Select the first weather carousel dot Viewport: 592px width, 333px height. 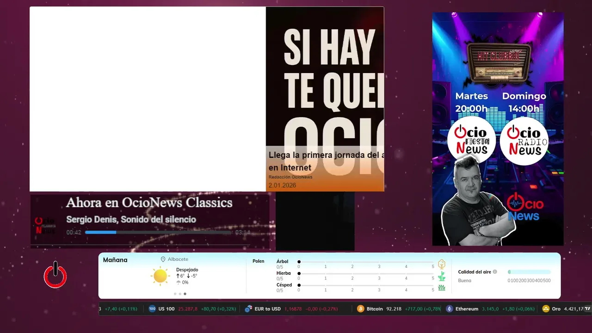pos(175,294)
